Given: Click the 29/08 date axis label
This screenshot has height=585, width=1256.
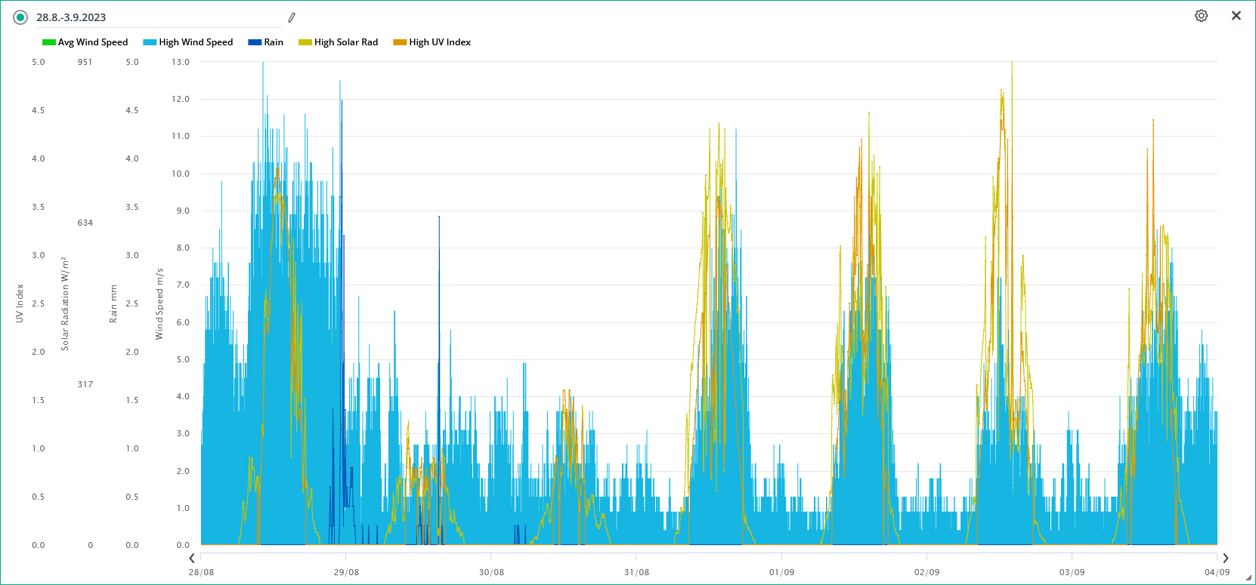Looking at the screenshot, I should coord(346,572).
